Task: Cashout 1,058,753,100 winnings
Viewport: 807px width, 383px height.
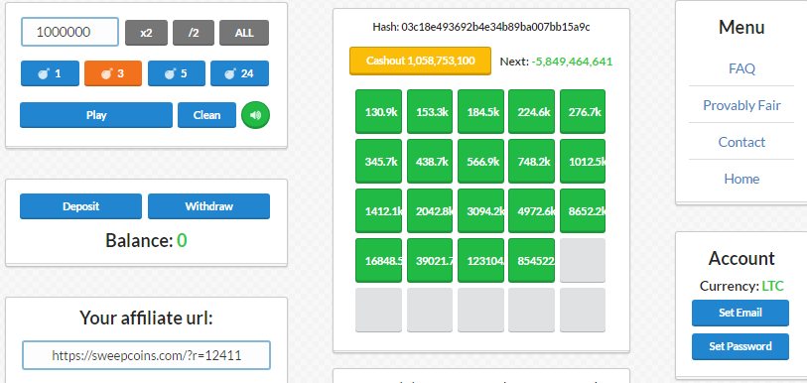Action: [x=421, y=61]
